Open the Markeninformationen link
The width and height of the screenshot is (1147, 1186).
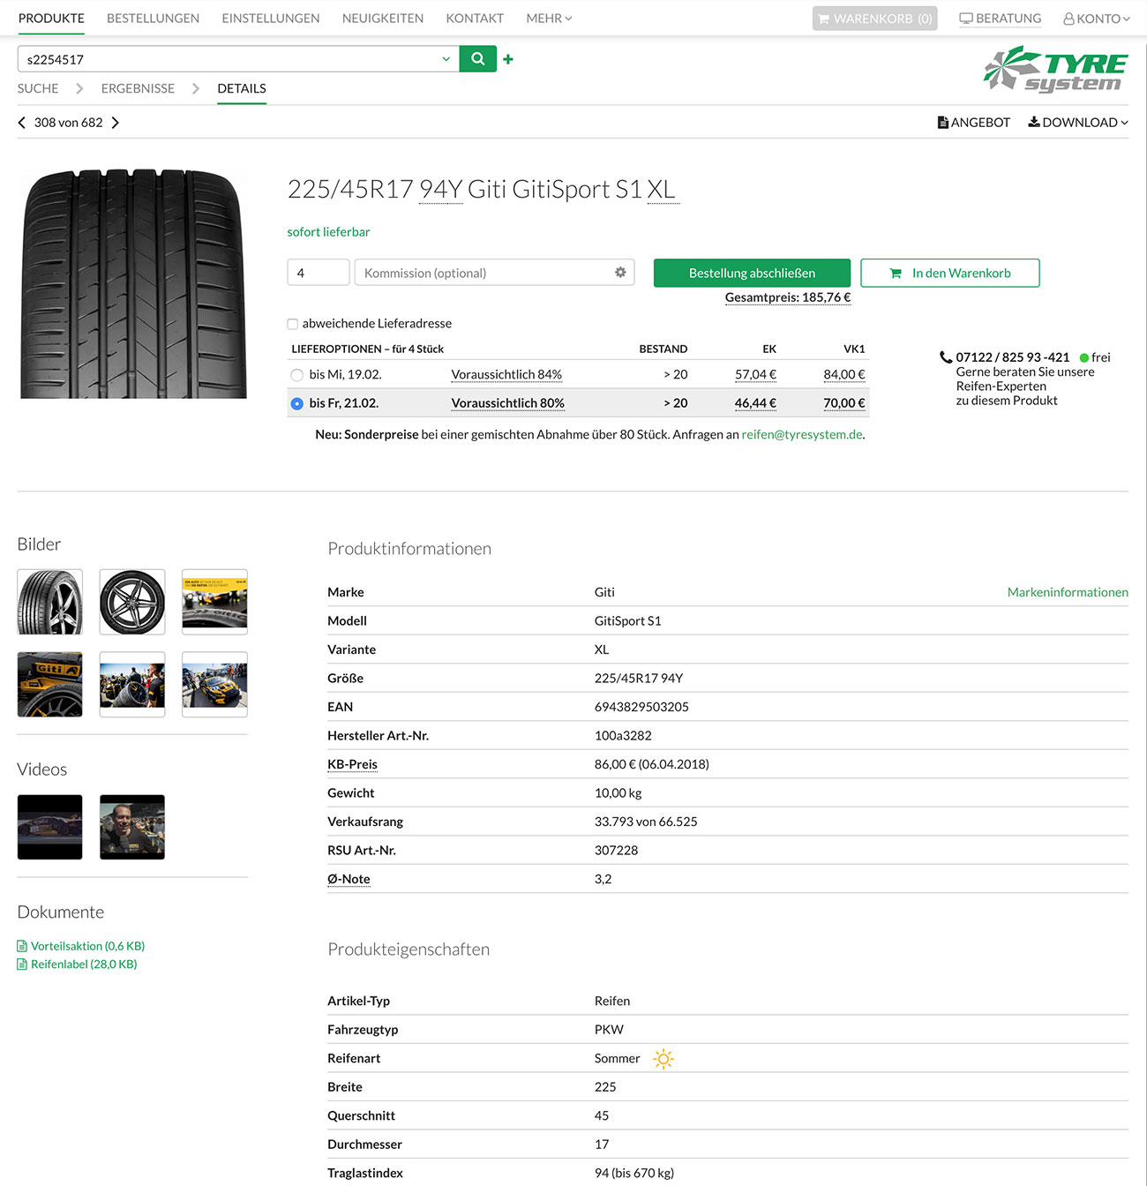(x=1068, y=592)
